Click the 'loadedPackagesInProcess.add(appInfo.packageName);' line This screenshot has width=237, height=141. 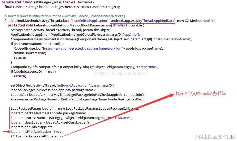[x=53, y=90]
